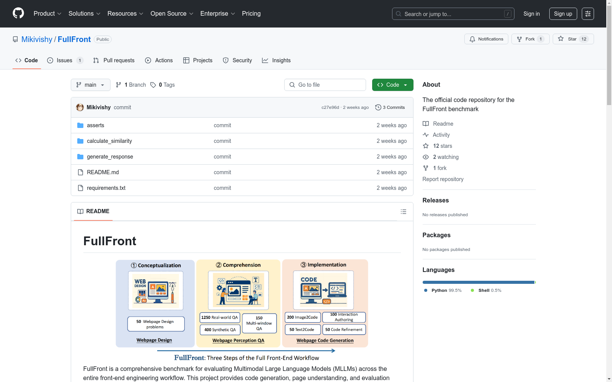Click the tag icon beside 0 Tags
The width and height of the screenshot is (612, 382).
[153, 85]
